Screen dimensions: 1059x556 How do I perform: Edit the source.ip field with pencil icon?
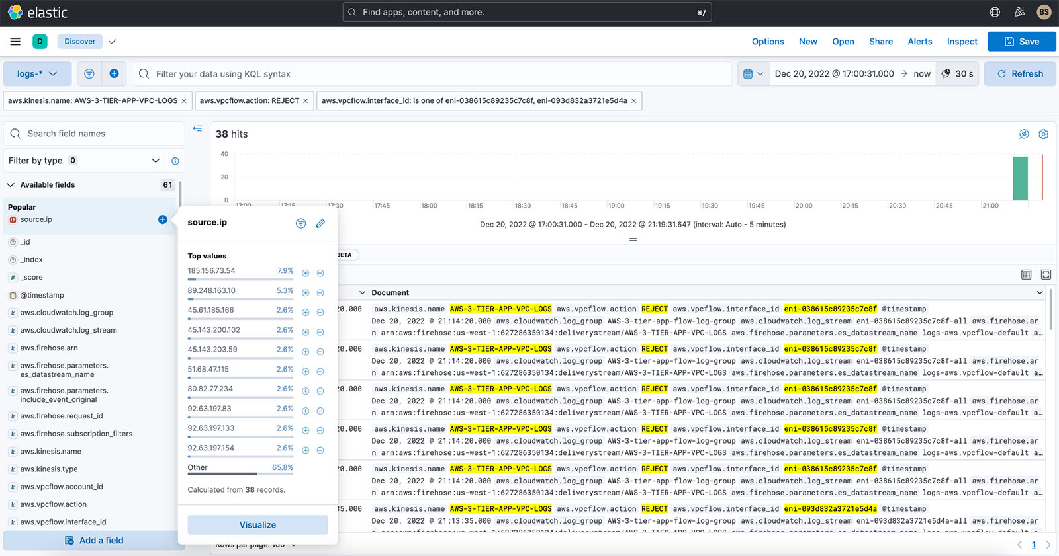pyautogui.click(x=320, y=223)
